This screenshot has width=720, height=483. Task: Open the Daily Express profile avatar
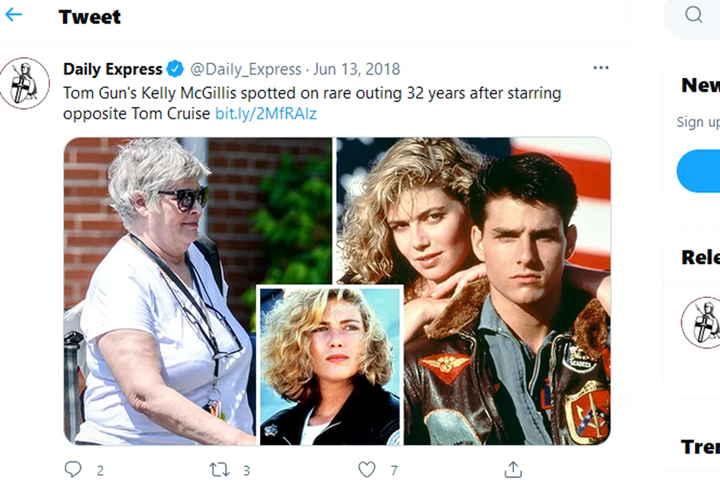(x=24, y=83)
